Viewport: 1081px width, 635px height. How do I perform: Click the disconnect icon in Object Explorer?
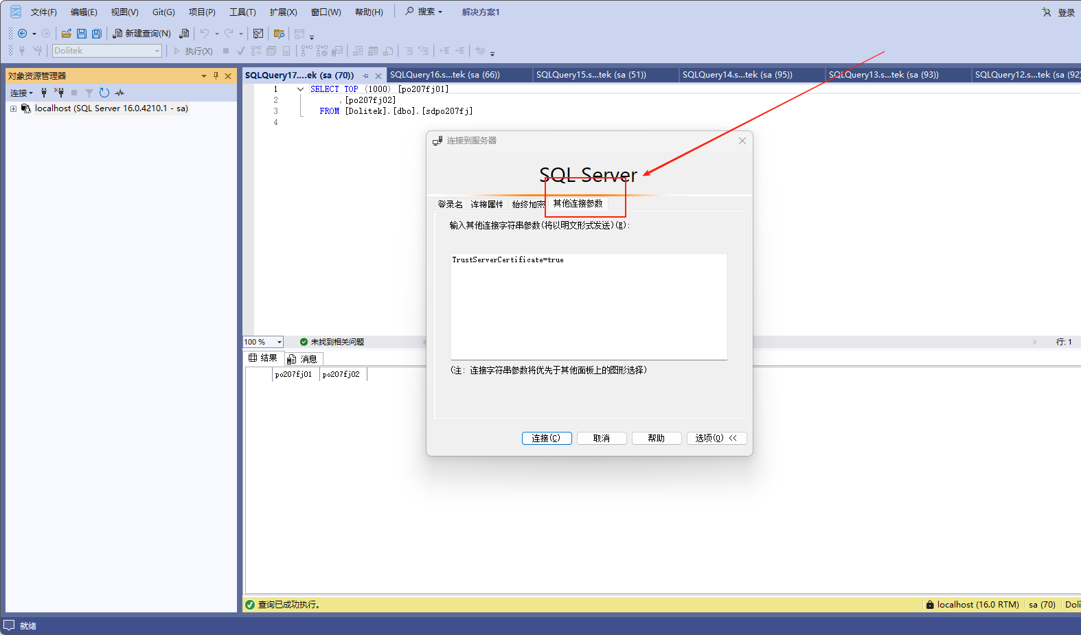(59, 93)
